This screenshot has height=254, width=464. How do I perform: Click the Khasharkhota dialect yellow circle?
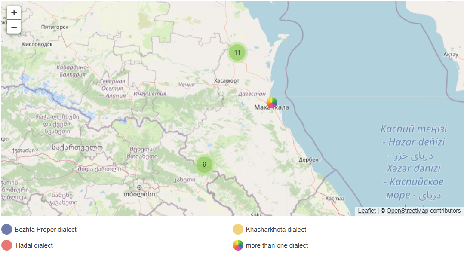click(238, 230)
